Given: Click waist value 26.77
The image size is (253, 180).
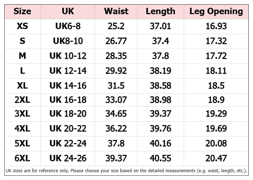Looking at the screenshot, I should 116,41.
